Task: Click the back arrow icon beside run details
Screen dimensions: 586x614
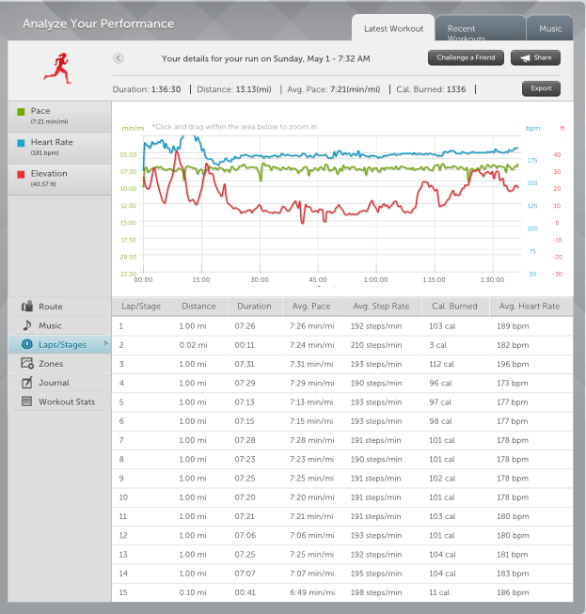Action: pyautogui.click(x=119, y=58)
